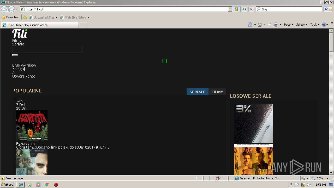Select the 24h period filter

pos(19,101)
